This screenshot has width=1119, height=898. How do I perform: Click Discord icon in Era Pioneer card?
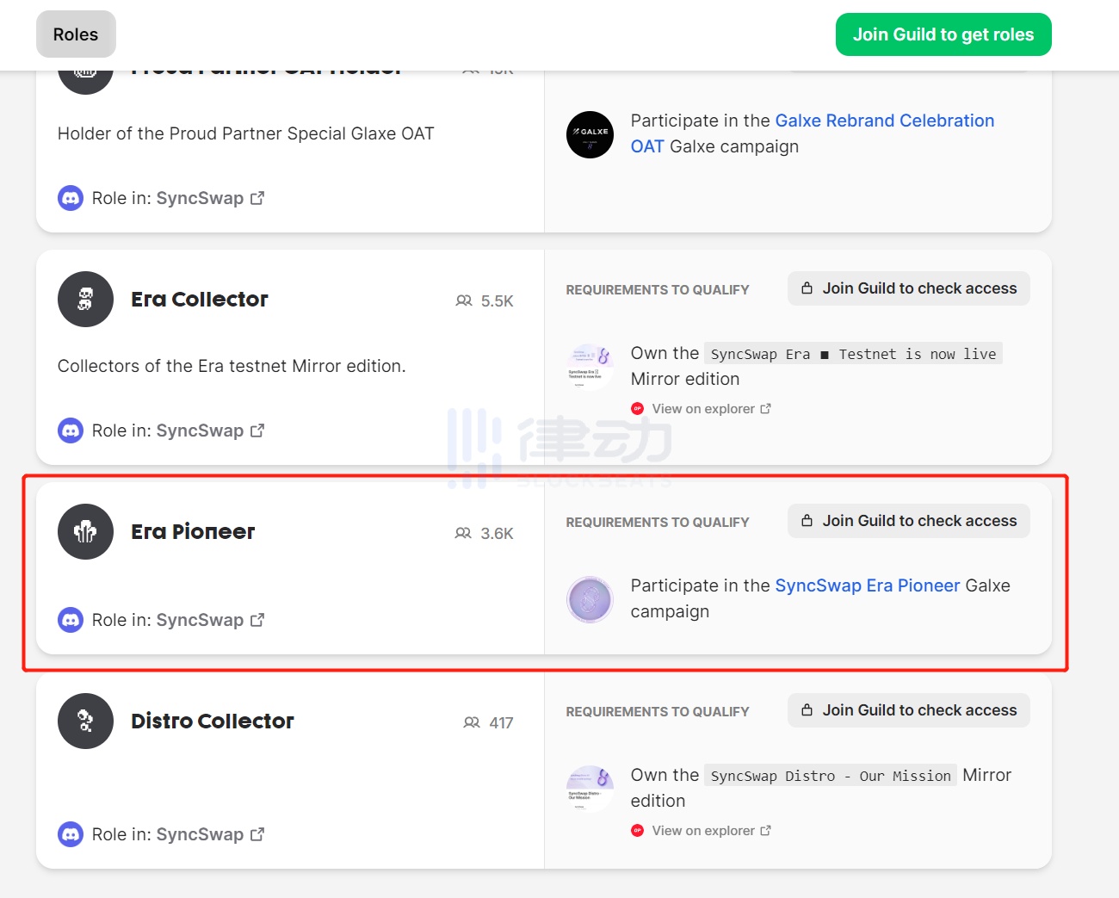71,620
